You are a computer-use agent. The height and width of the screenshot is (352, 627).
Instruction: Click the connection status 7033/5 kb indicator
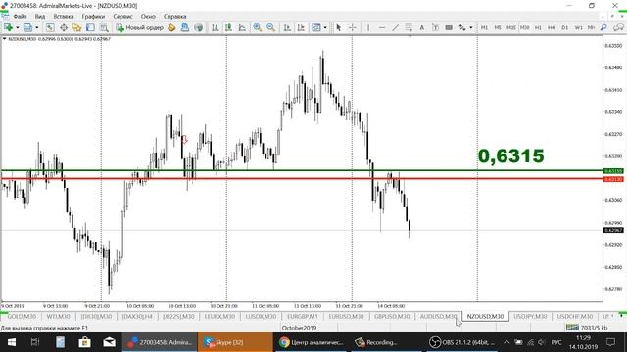tap(587, 328)
